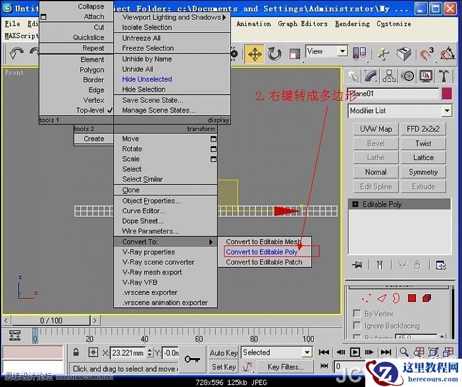Enable the By Vertex checkbox
This screenshot has width=462, height=387.
pos(357,313)
